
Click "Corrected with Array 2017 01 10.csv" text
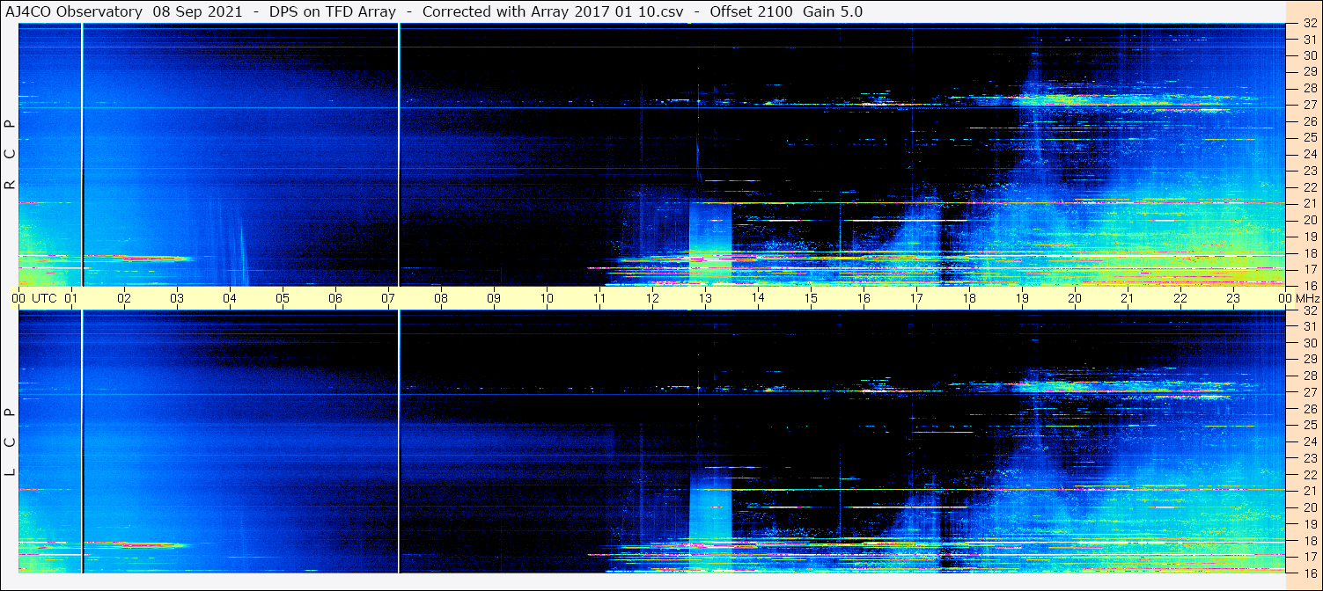click(x=553, y=11)
